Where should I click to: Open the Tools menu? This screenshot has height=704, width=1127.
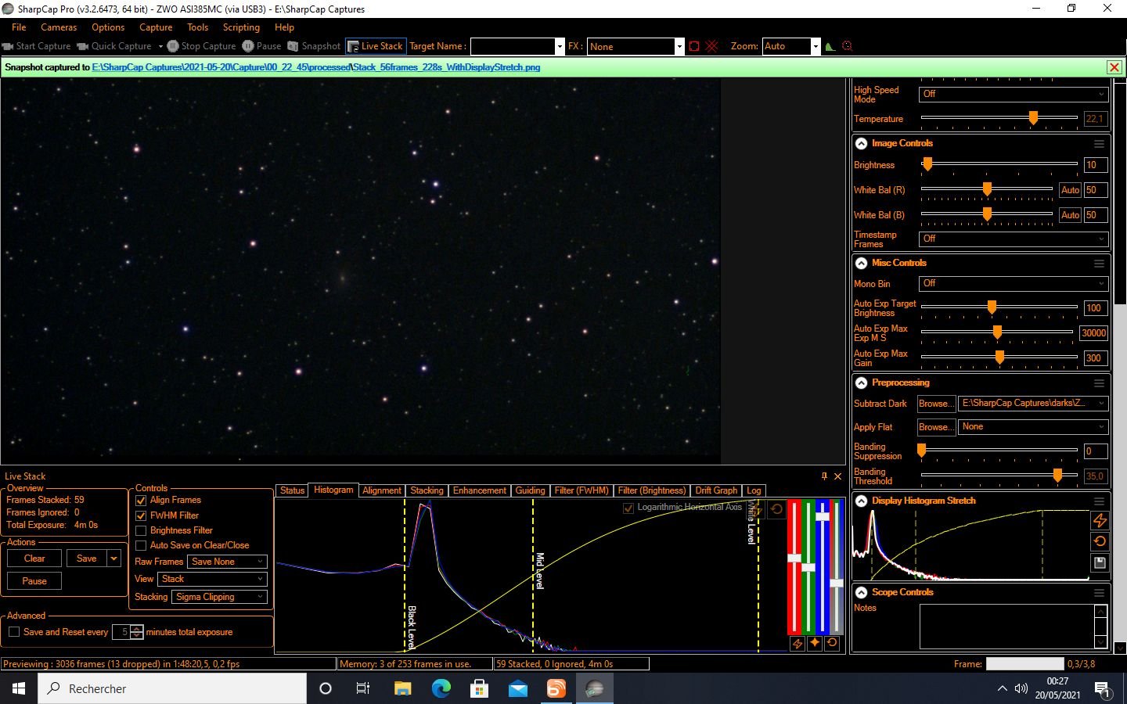[197, 27]
